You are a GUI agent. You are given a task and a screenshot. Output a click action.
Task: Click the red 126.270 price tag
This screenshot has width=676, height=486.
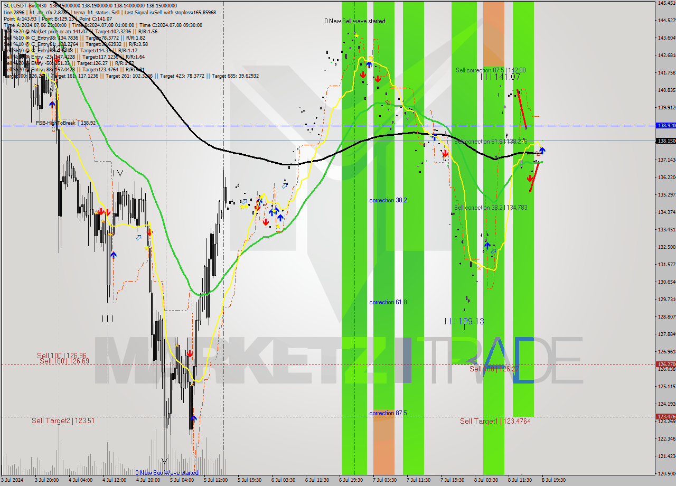[x=665, y=364]
